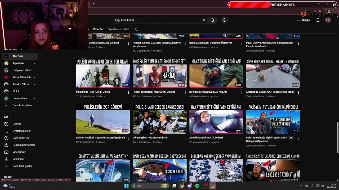Open title link 'Bir Polis Memurunun SON ANLARI'
The width and height of the screenshot is (339, 190).
208,92
